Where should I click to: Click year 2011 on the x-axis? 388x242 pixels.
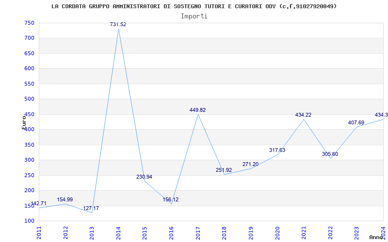39,233
